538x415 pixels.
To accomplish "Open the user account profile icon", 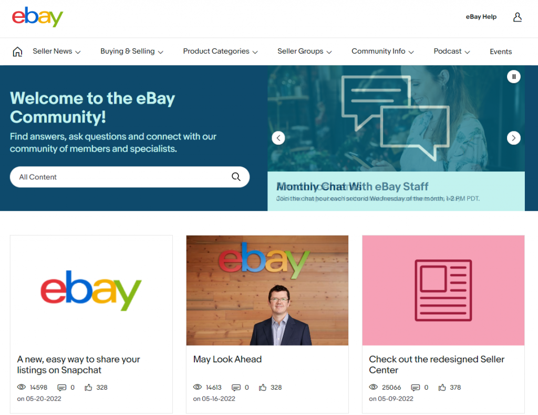I will (x=517, y=17).
